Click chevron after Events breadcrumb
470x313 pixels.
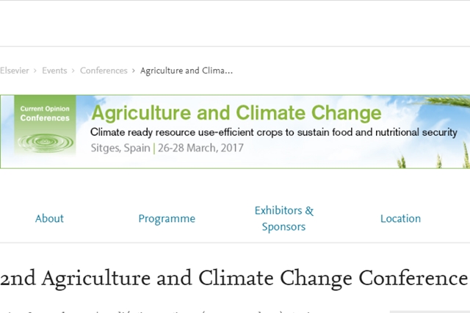tap(73, 71)
